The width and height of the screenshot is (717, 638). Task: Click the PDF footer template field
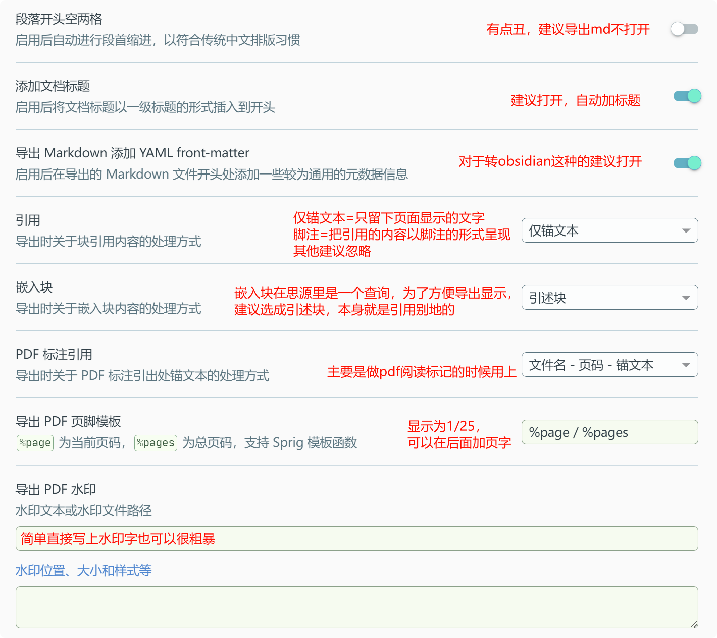[609, 432]
